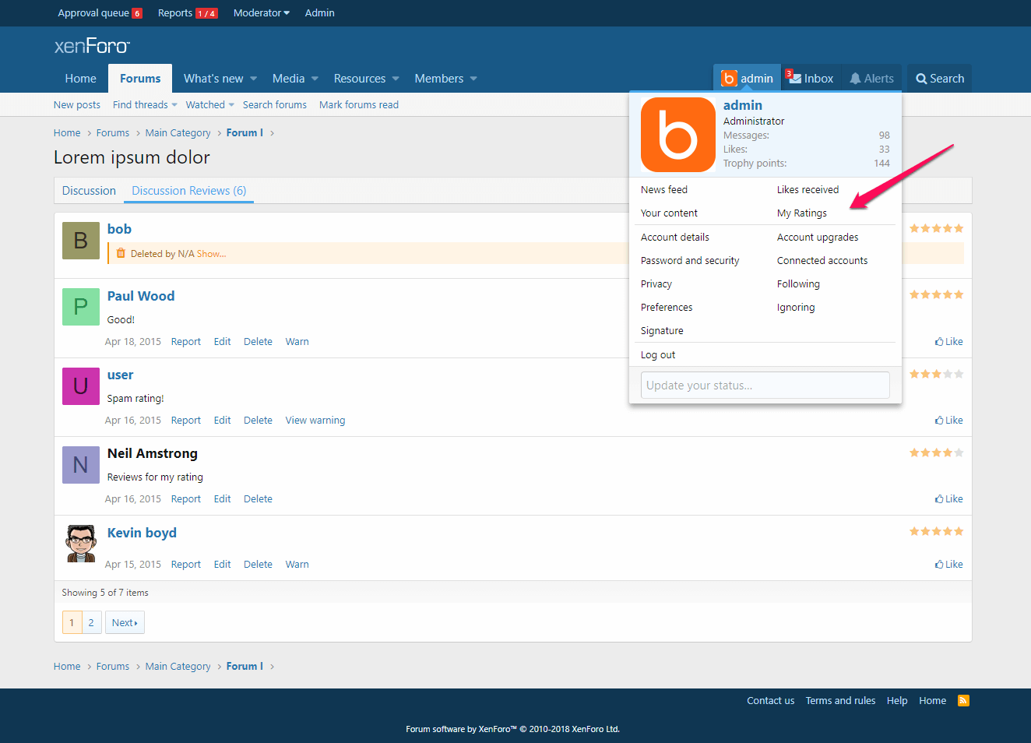The image size is (1031, 743).
Task: Go to the Next page of reviews
Action: point(125,623)
